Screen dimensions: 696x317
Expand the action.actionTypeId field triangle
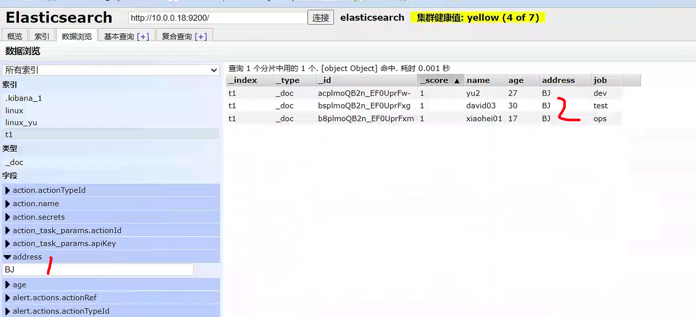7,190
